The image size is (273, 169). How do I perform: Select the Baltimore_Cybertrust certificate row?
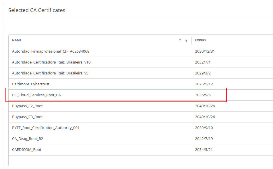[x=141, y=84]
